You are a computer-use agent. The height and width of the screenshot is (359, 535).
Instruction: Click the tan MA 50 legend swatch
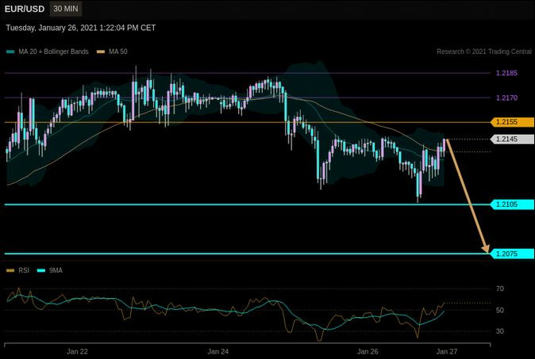[101, 52]
